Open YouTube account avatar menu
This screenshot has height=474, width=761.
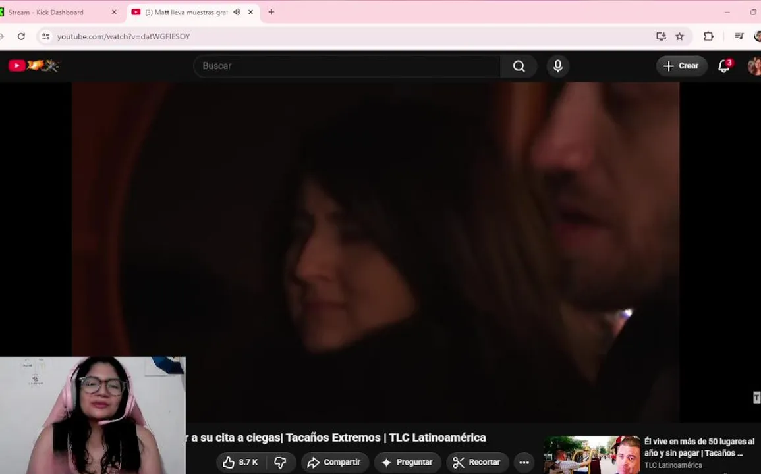[754, 66]
